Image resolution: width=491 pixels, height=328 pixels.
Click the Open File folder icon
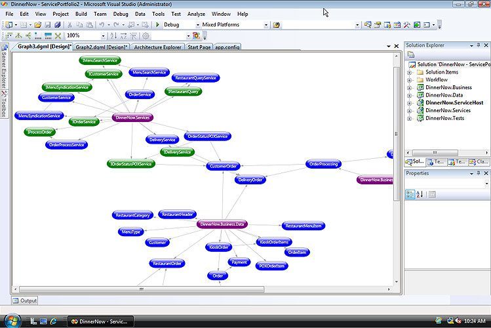38,25
